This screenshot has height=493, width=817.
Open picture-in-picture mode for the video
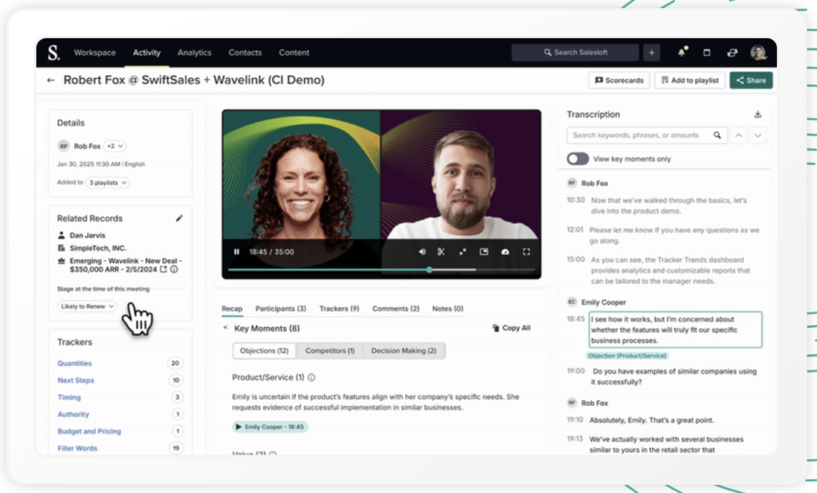(x=483, y=252)
